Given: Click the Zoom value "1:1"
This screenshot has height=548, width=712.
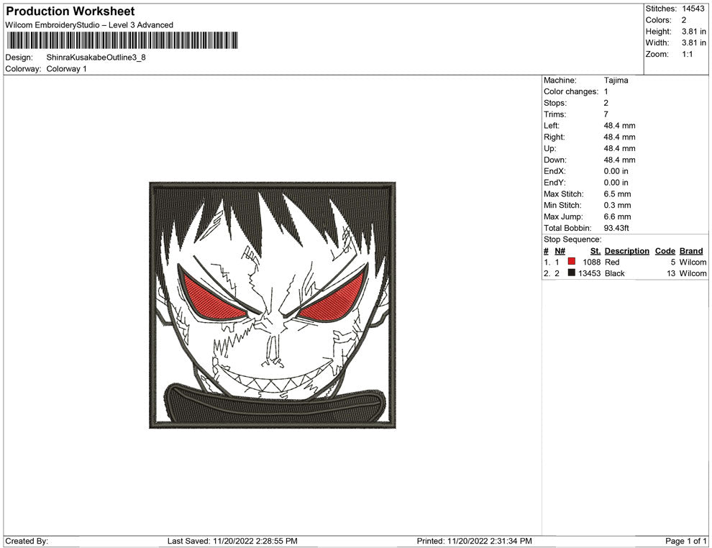Looking at the screenshot, I should coord(687,54).
